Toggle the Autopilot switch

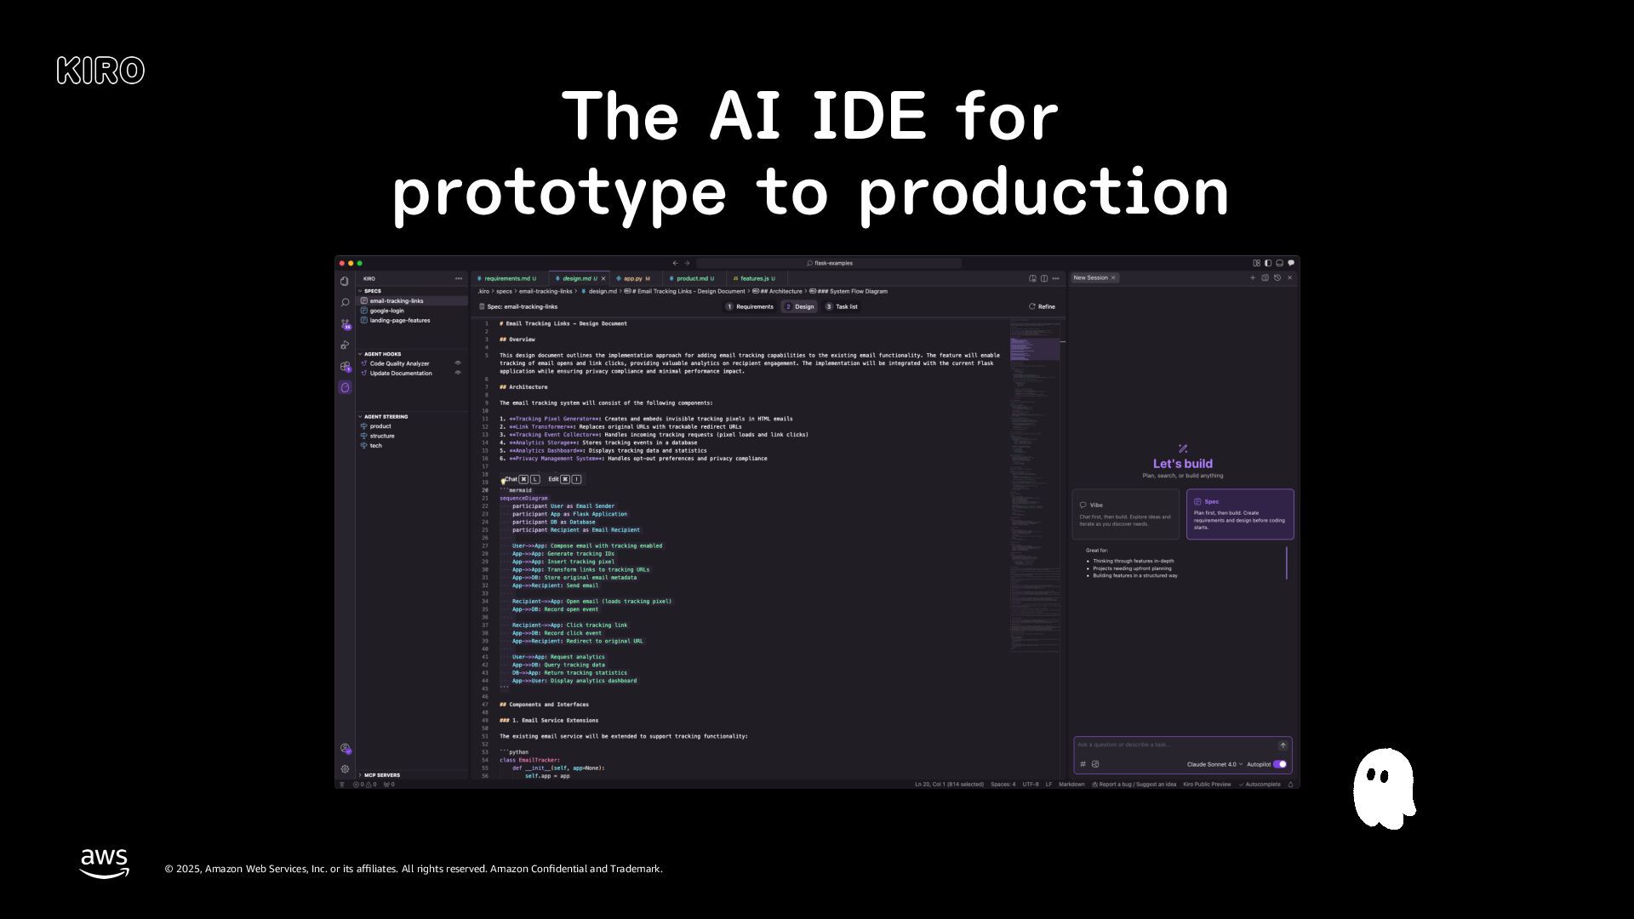coord(1280,764)
